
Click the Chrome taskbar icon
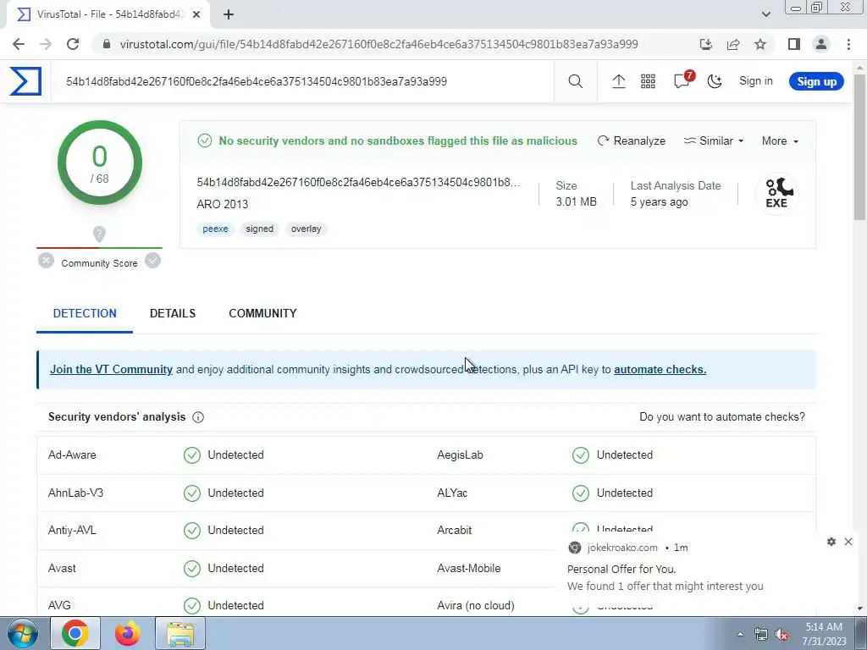point(75,633)
